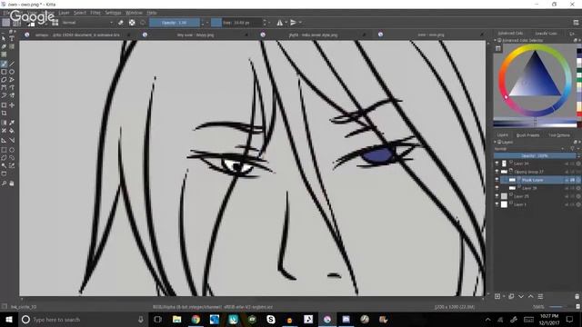The width and height of the screenshot is (582, 327).
Task: Open layer properties from the Layers panel
Action: (x=540, y=296)
